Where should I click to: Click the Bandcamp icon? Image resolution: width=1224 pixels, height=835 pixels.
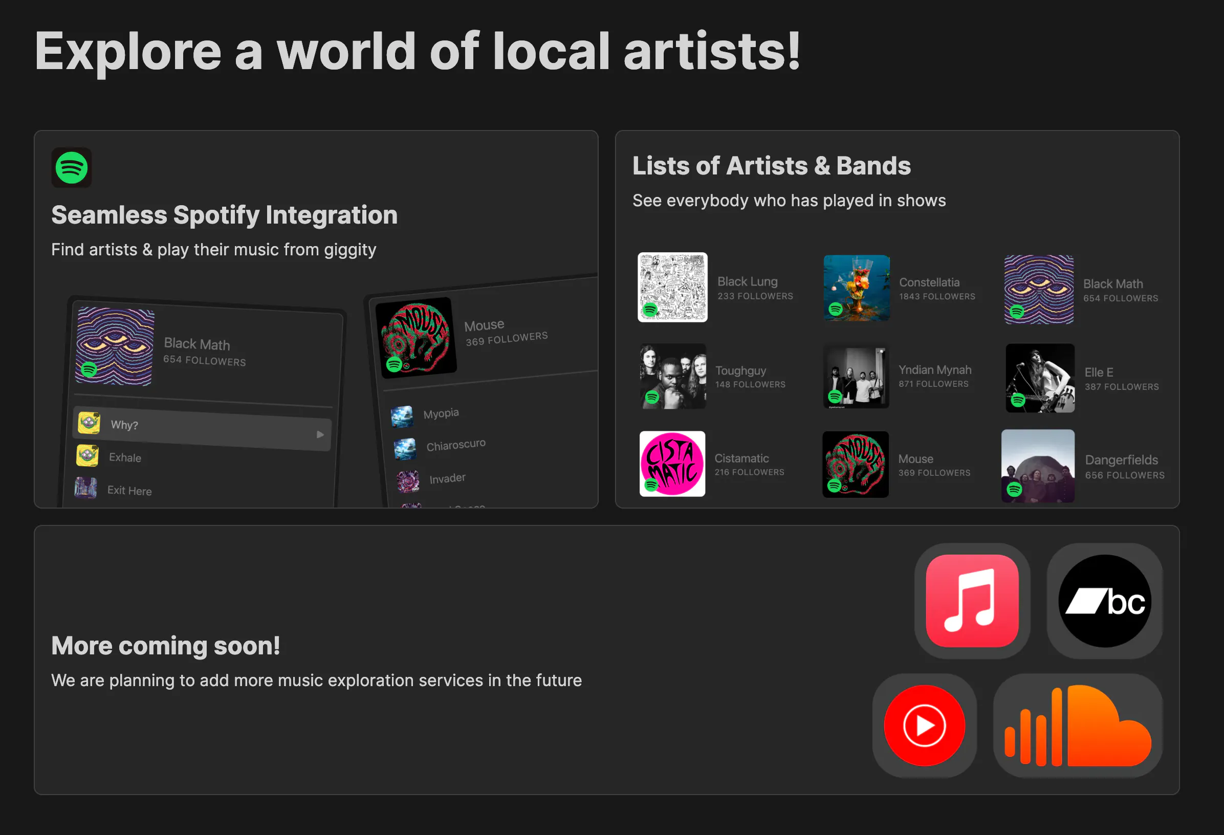(x=1104, y=601)
